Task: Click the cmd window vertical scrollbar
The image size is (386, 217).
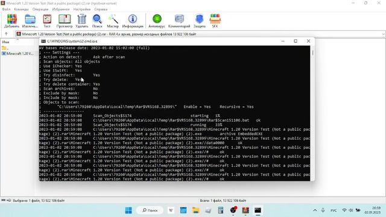Action: point(312,113)
